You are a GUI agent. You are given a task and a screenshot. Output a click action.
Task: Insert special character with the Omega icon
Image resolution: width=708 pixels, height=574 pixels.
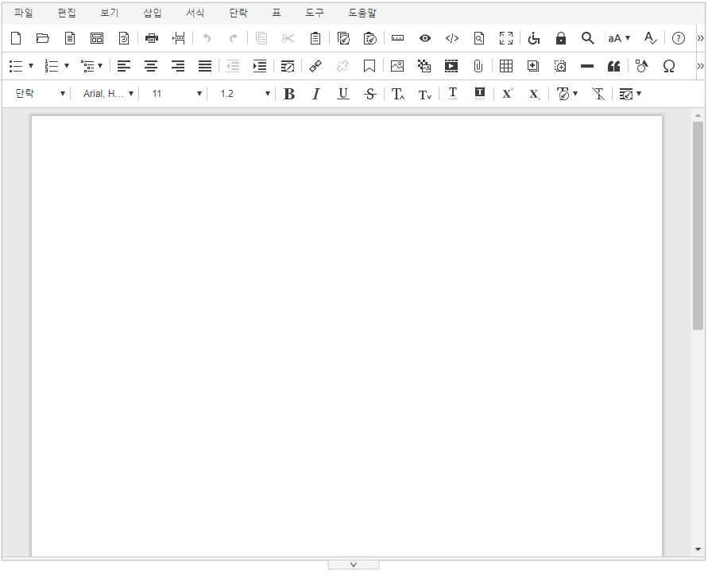669,66
